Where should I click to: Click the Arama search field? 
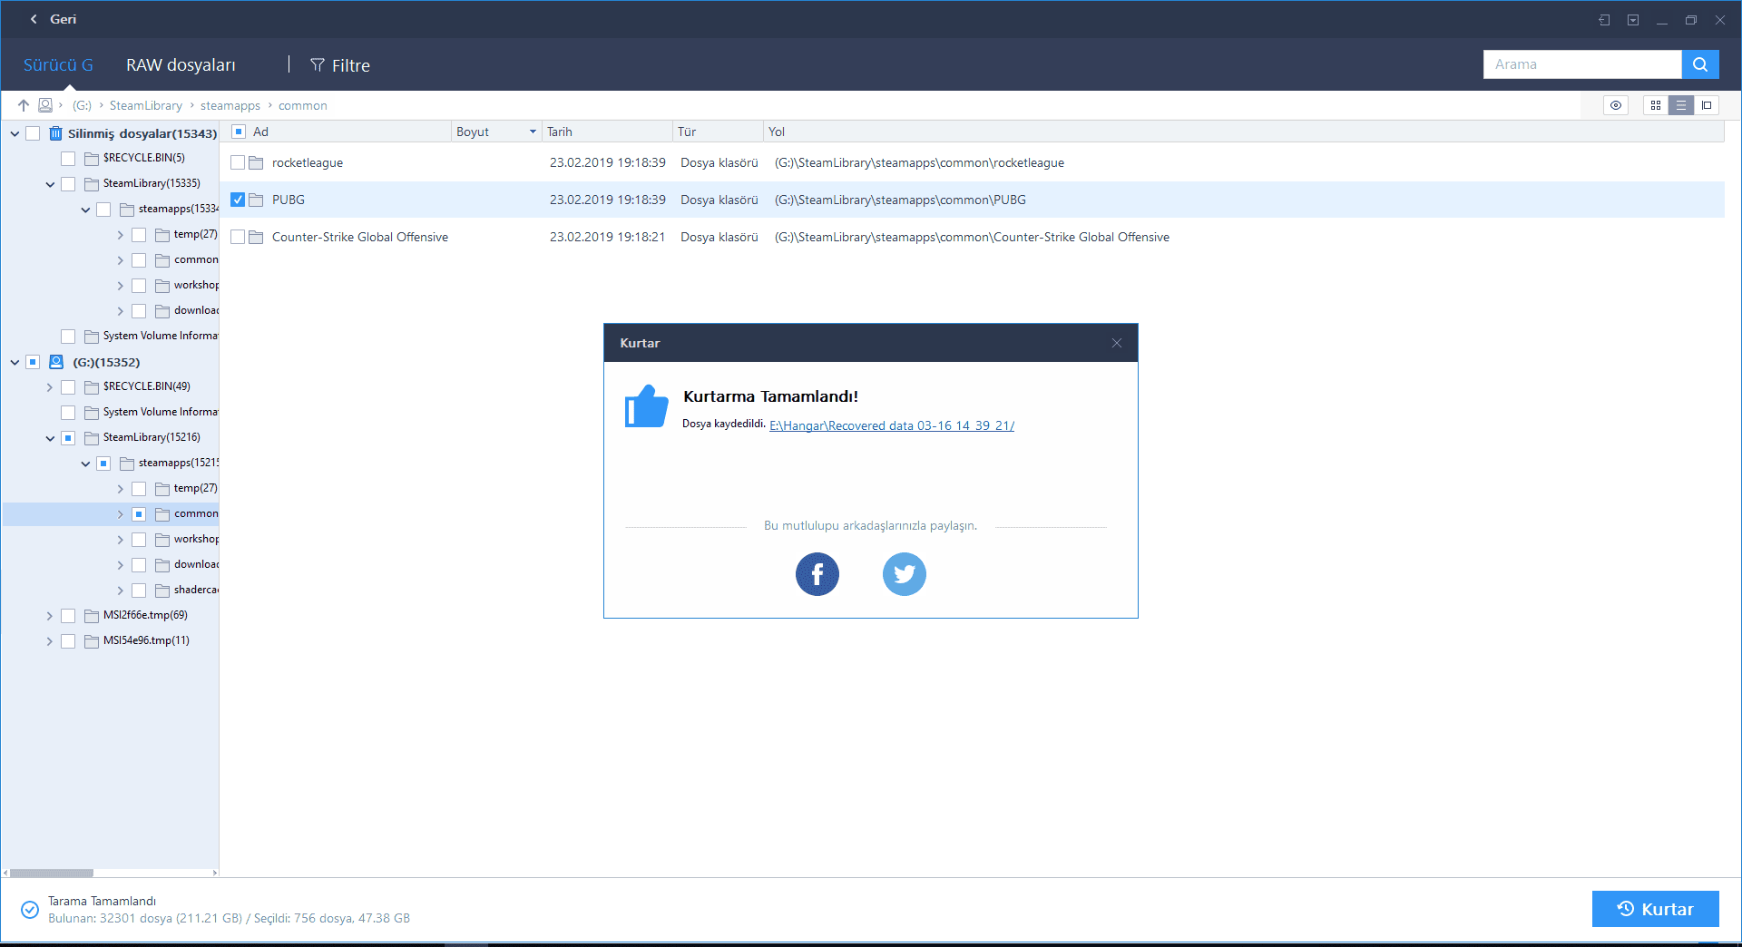click(1581, 64)
